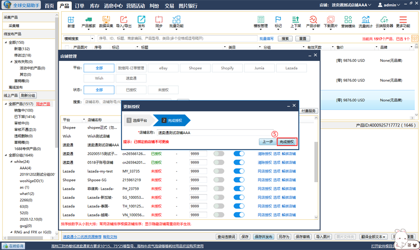Click the 在线咨询 status bar icon
The image size is (420, 250).
point(13,246)
